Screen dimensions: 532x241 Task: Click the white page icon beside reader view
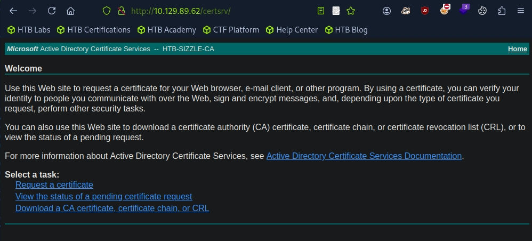(336, 11)
